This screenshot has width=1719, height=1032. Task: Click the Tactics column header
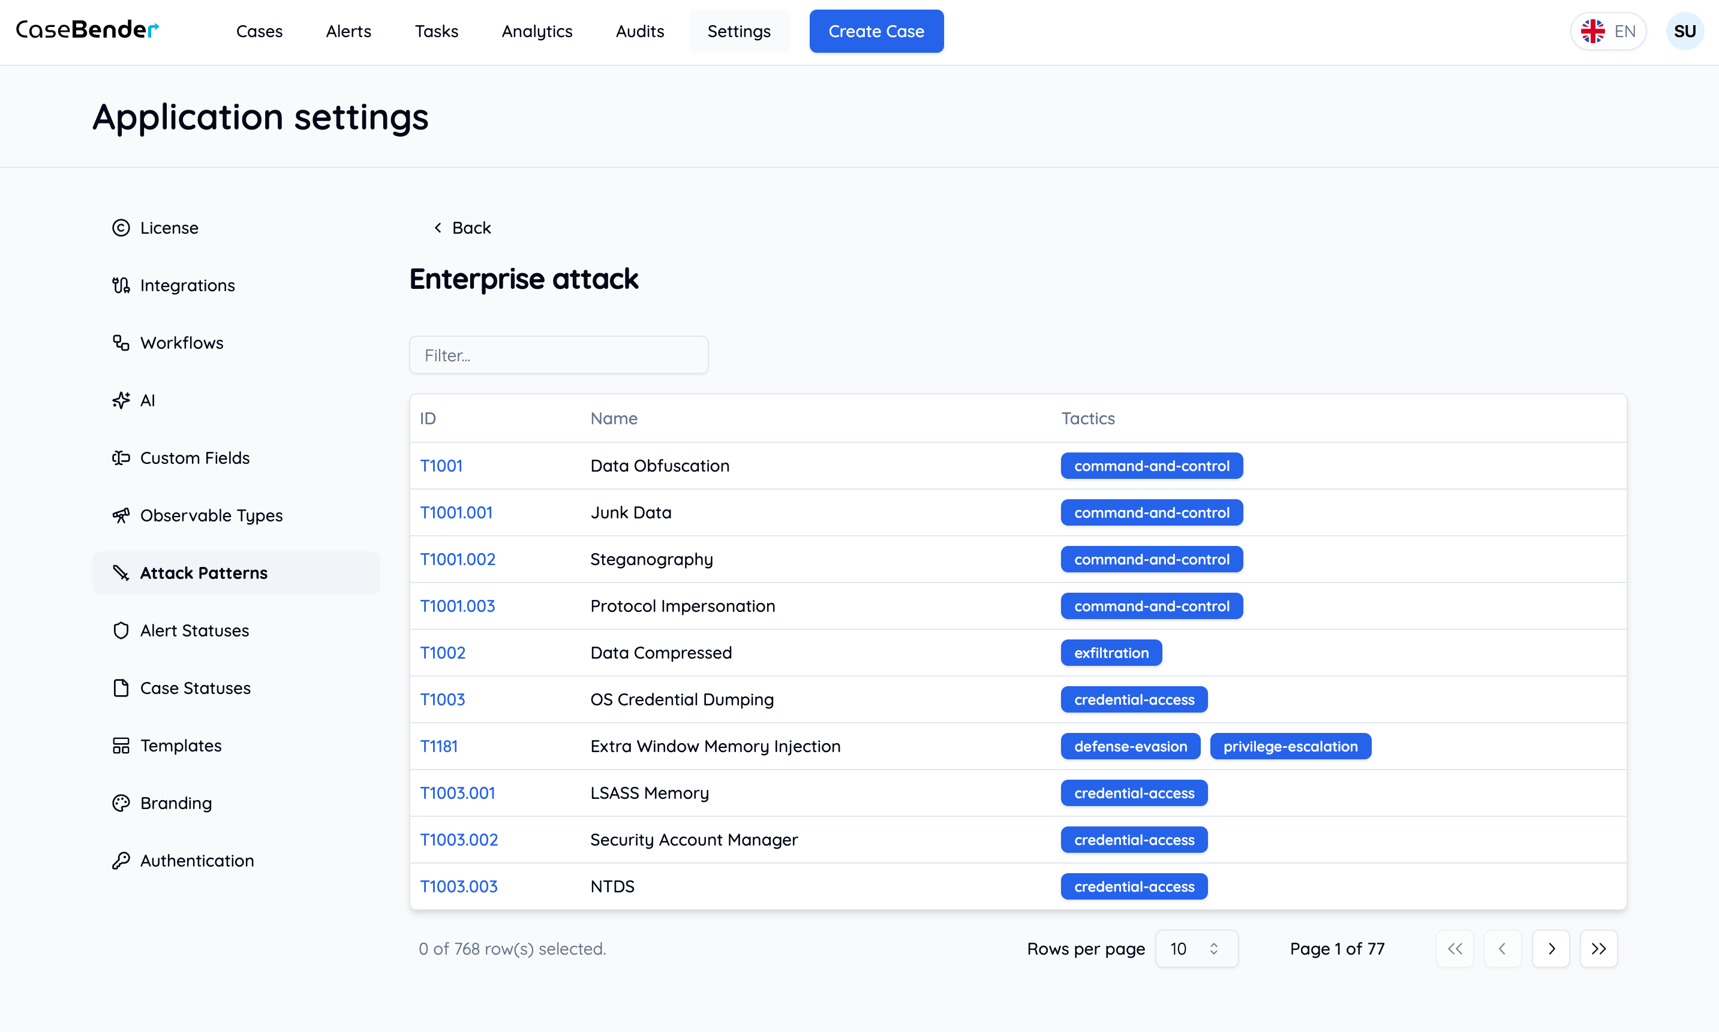[1088, 418]
